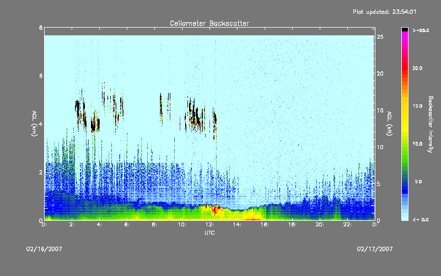The width and height of the screenshot is (441, 276).
Task: Click the 15 kft tick on right axis
Action: [x=380, y=110]
